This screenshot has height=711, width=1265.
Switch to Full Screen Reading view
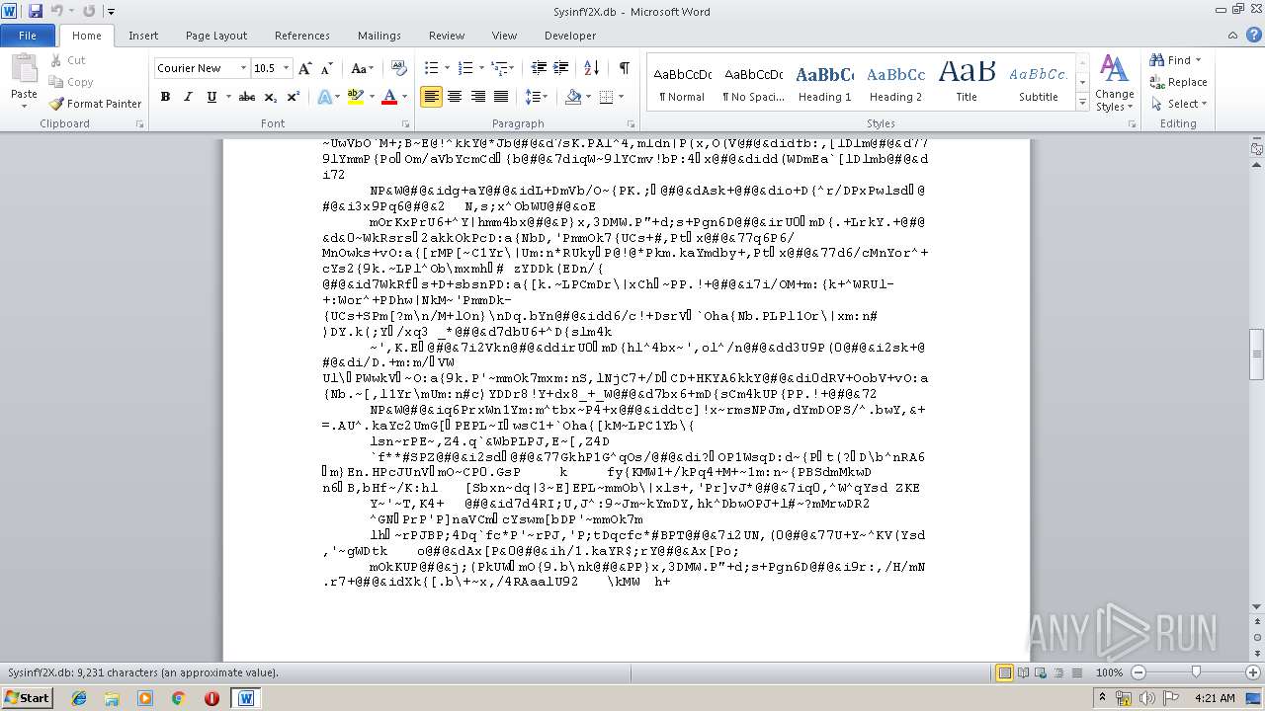click(1024, 672)
